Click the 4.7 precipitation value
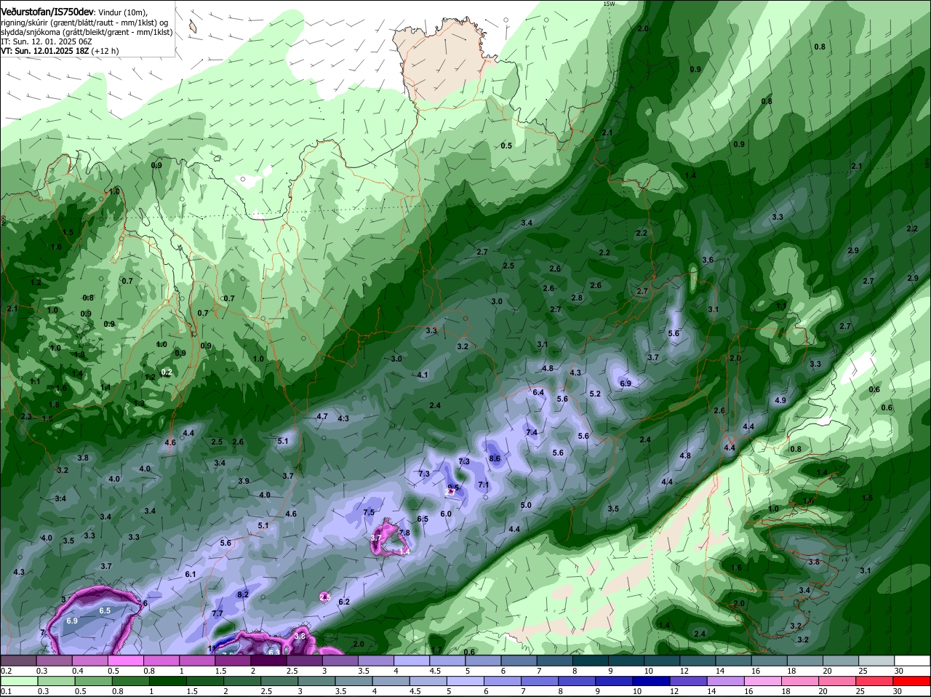This screenshot has height=697, width=931. click(322, 417)
